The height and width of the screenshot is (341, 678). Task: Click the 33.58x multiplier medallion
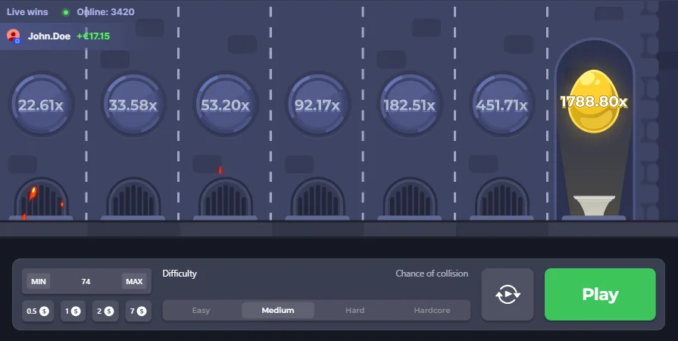coord(133,105)
